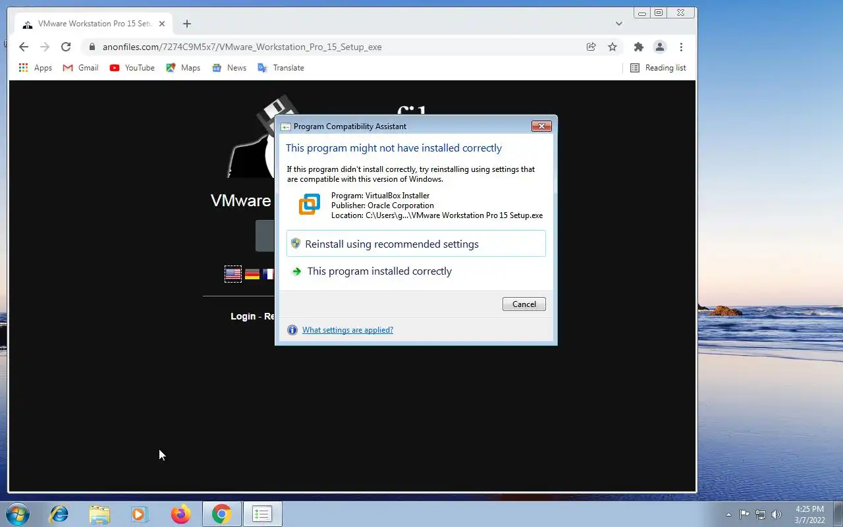The height and width of the screenshot is (527, 843).
Task: Click the Login link on anonfiles
Action: tap(243, 316)
